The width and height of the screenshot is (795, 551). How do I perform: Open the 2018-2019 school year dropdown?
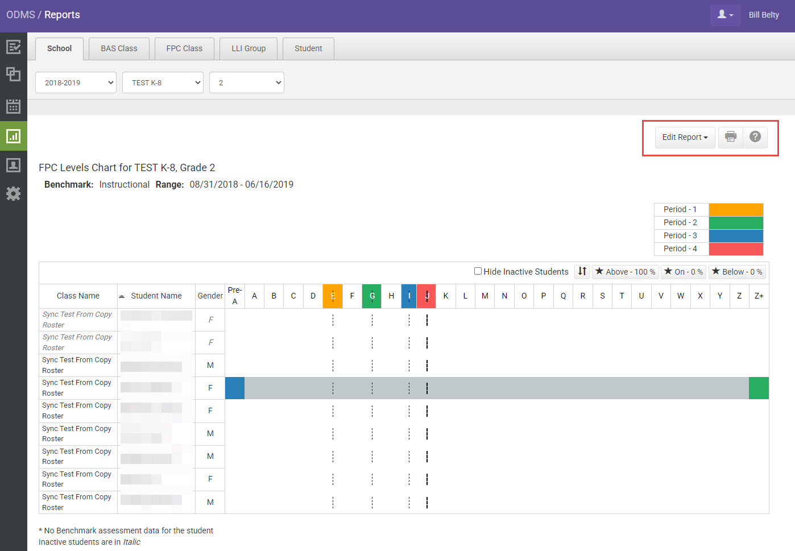tap(76, 82)
